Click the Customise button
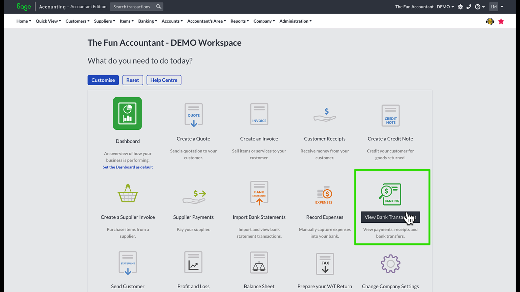 click(103, 80)
